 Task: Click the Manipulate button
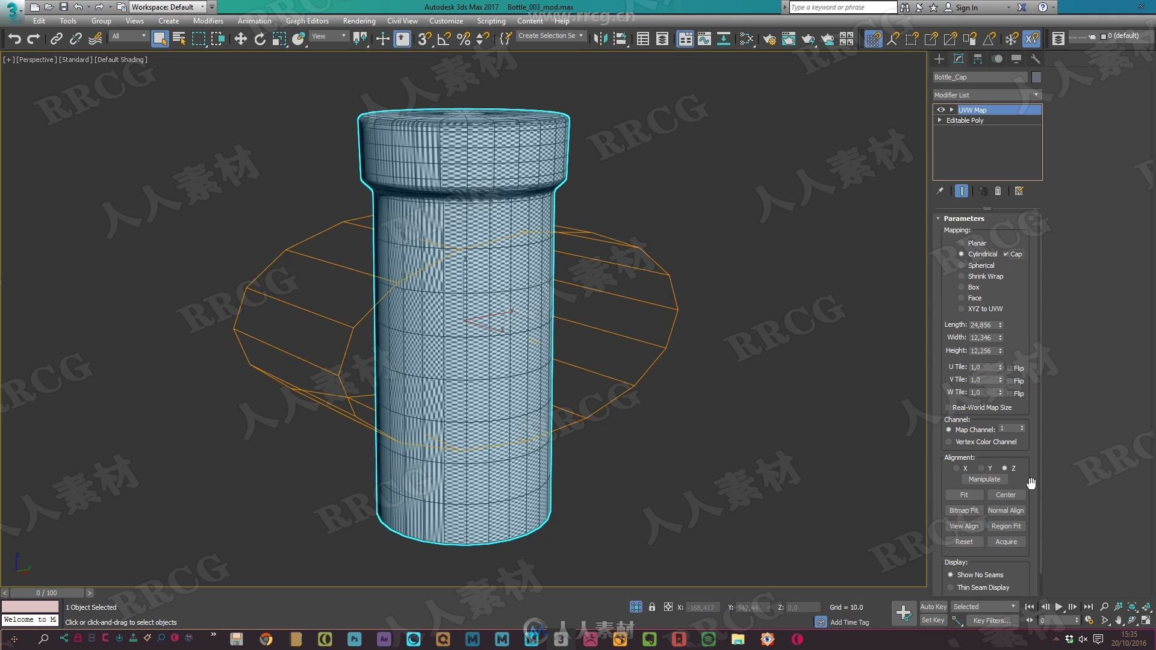[984, 479]
